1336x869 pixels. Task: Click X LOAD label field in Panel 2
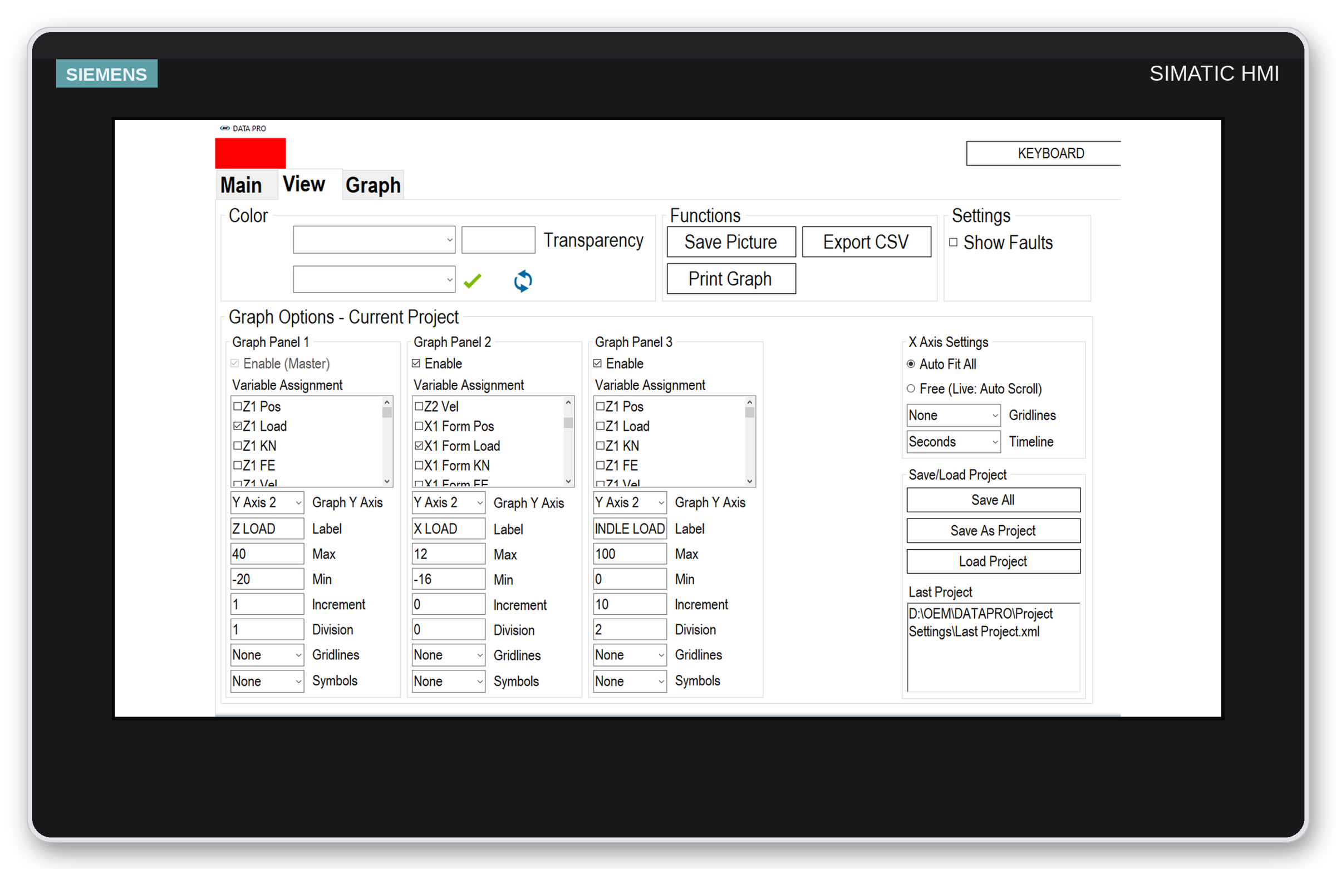click(449, 529)
